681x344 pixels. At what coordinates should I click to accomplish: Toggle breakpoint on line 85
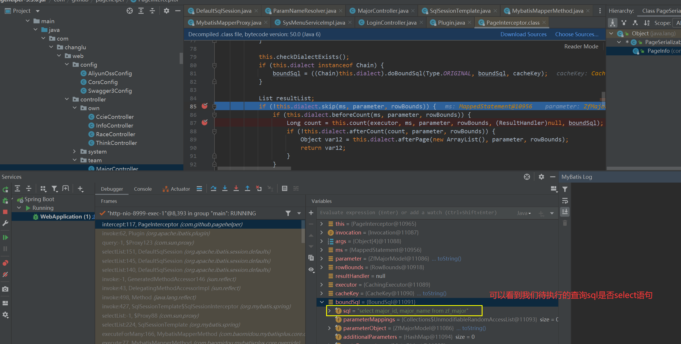pyautogui.click(x=205, y=106)
